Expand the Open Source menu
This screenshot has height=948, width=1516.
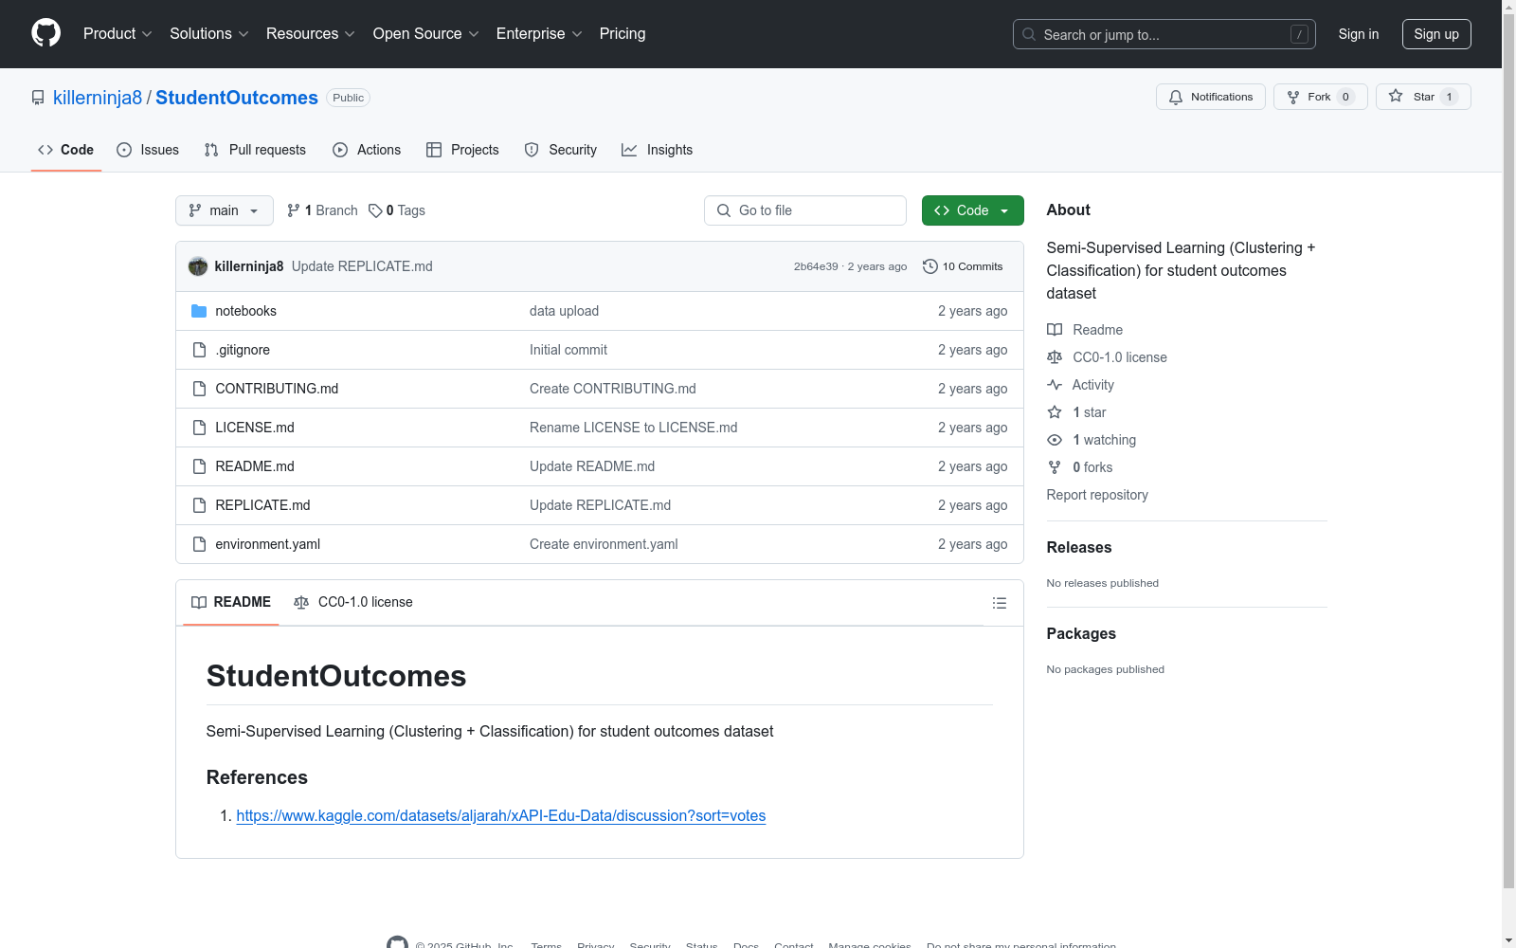click(x=425, y=34)
